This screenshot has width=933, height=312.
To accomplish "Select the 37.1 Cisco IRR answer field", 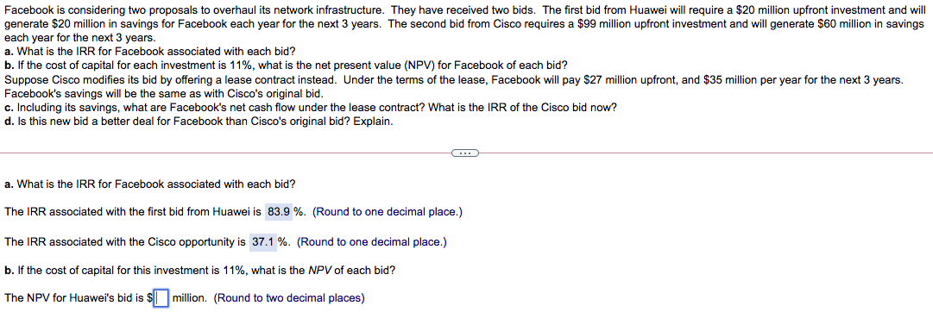I will pyautogui.click(x=263, y=242).
